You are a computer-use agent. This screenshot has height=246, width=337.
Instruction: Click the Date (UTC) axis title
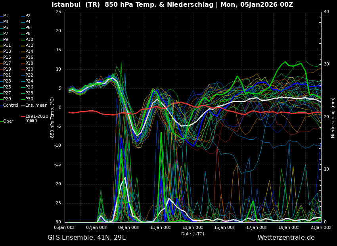click(x=193, y=234)
